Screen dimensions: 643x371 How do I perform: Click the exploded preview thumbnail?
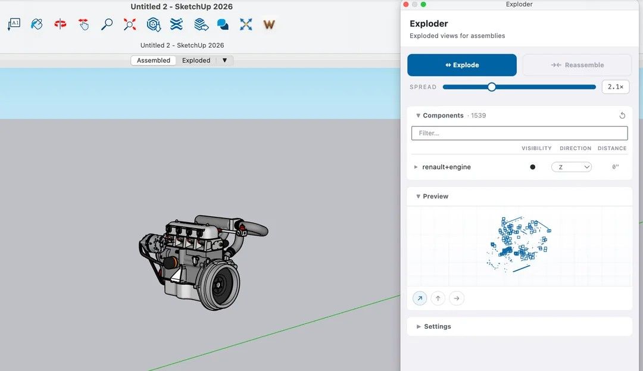520,246
